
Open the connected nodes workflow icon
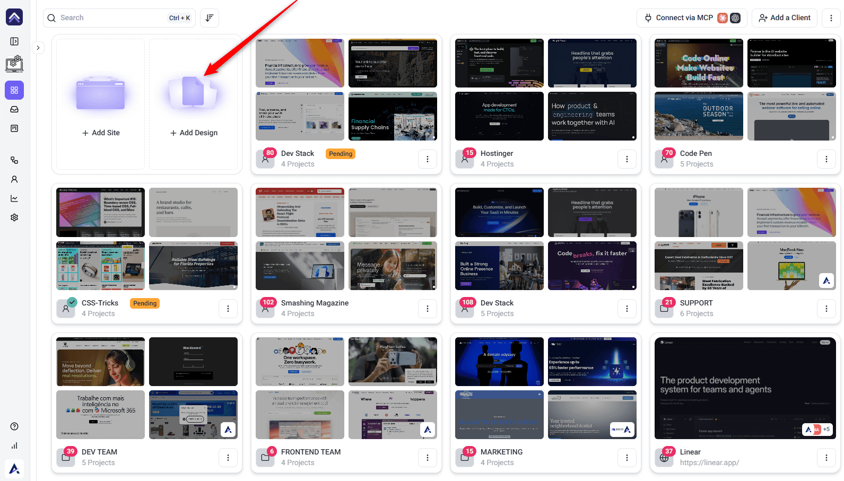pyautogui.click(x=14, y=160)
